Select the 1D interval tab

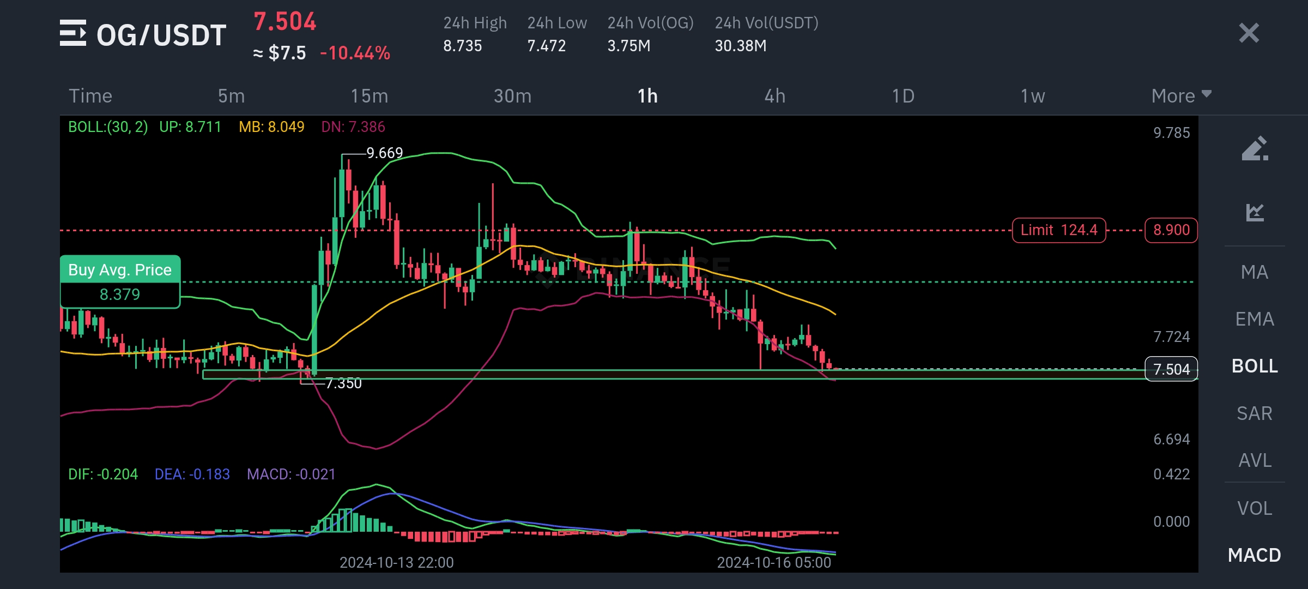[903, 96]
